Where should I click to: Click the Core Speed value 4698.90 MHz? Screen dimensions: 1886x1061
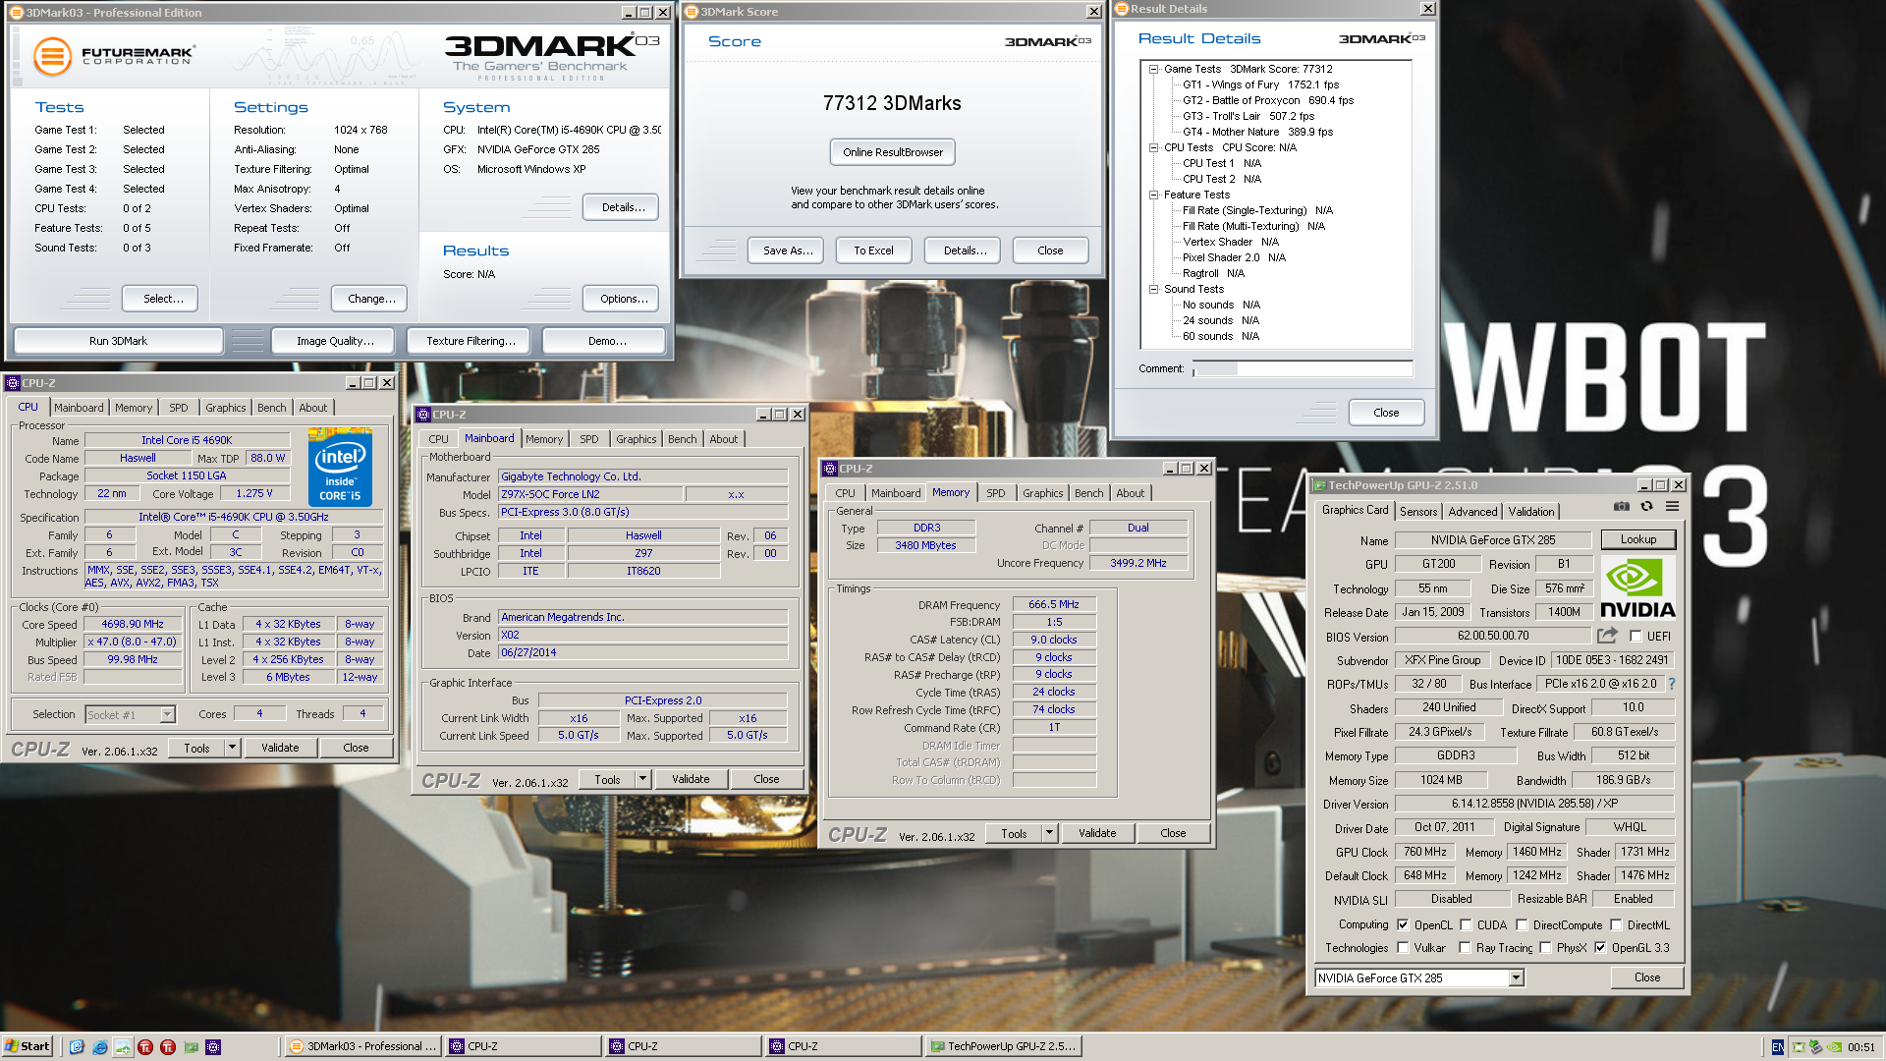click(x=133, y=624)
